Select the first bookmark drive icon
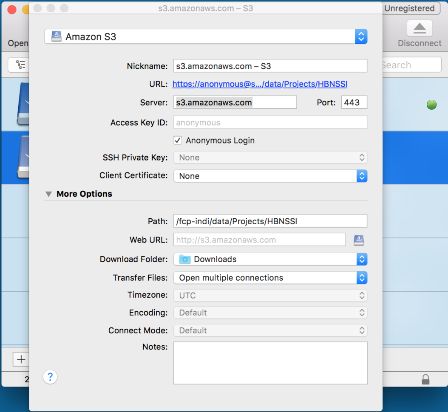This screenshot has width=448, height=412. (x=23, y=104)
